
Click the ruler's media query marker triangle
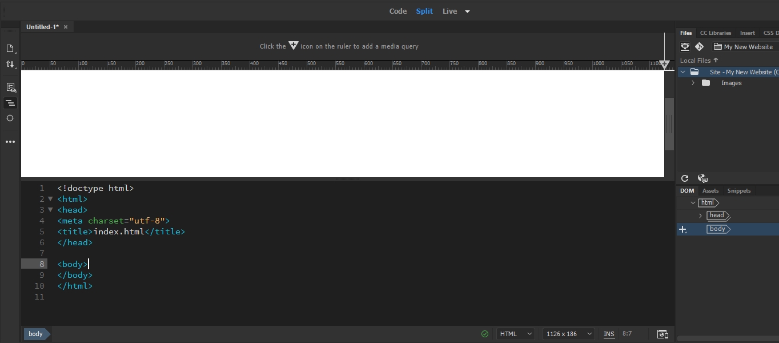tap(664, 65)
